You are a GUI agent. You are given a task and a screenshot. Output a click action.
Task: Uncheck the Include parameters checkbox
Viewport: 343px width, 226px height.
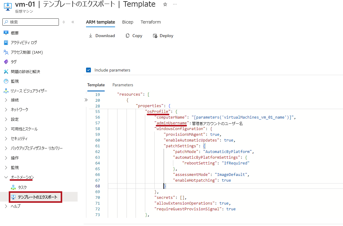(x=88, y=70)
